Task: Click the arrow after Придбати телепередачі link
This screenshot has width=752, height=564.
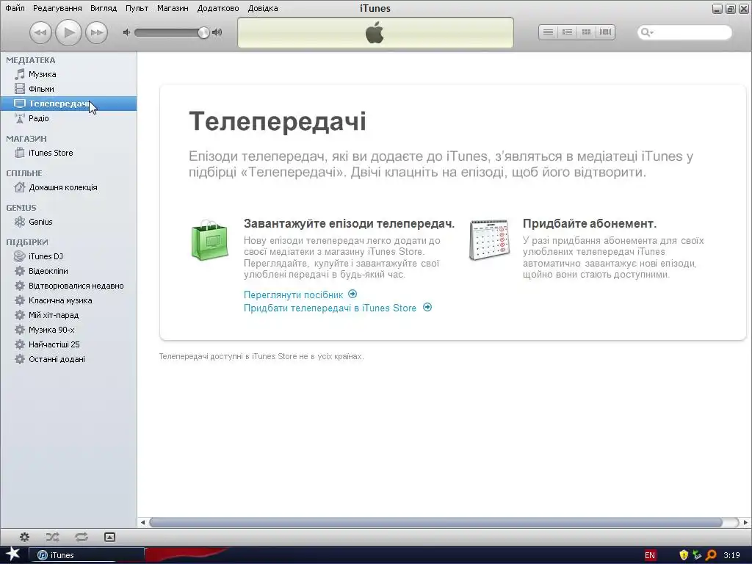Action: coord(427,308)
